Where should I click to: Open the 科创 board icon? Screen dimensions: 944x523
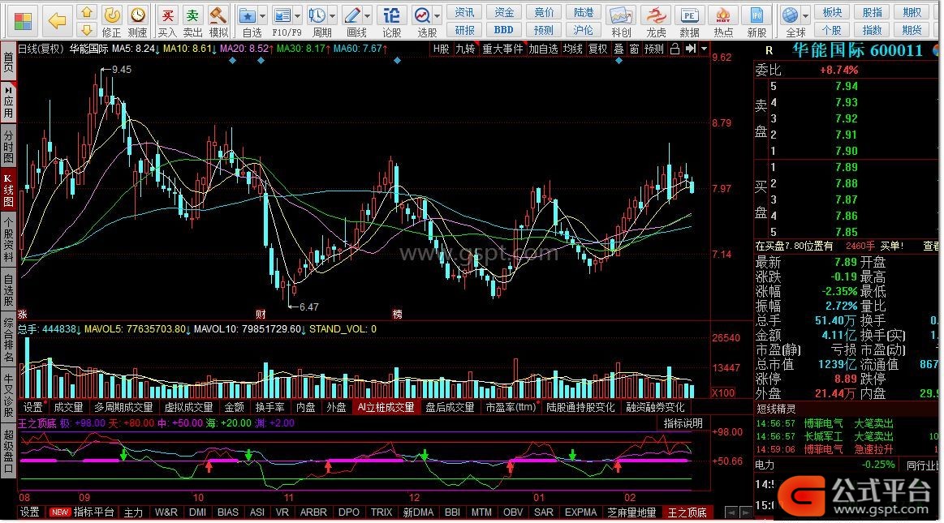(621, 15)
